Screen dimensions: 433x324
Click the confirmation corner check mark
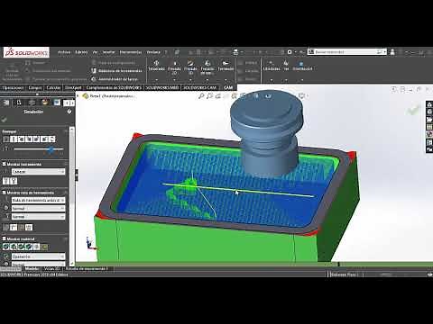pyautogui.click(x=413, y=110)
